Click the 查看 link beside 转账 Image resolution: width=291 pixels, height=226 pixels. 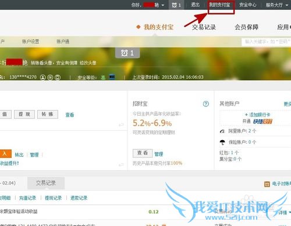tap(70, 115)
